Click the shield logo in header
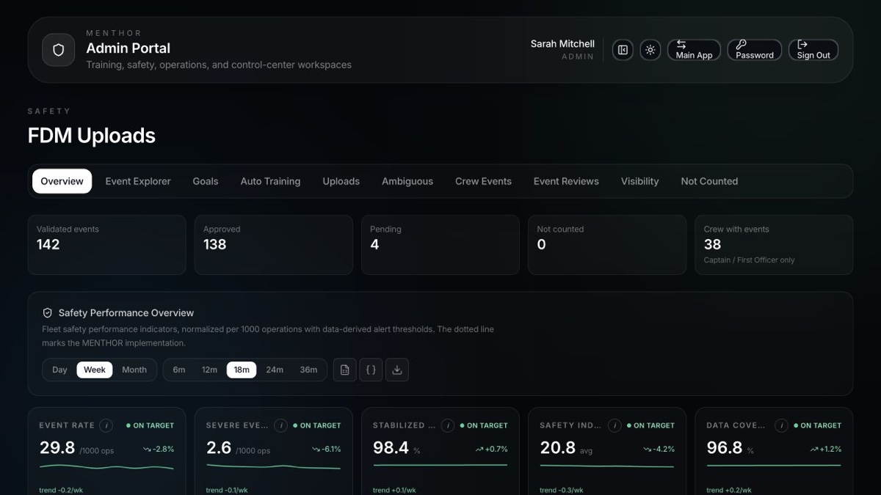Screen dimensions: 881x495 click(59, 50)
